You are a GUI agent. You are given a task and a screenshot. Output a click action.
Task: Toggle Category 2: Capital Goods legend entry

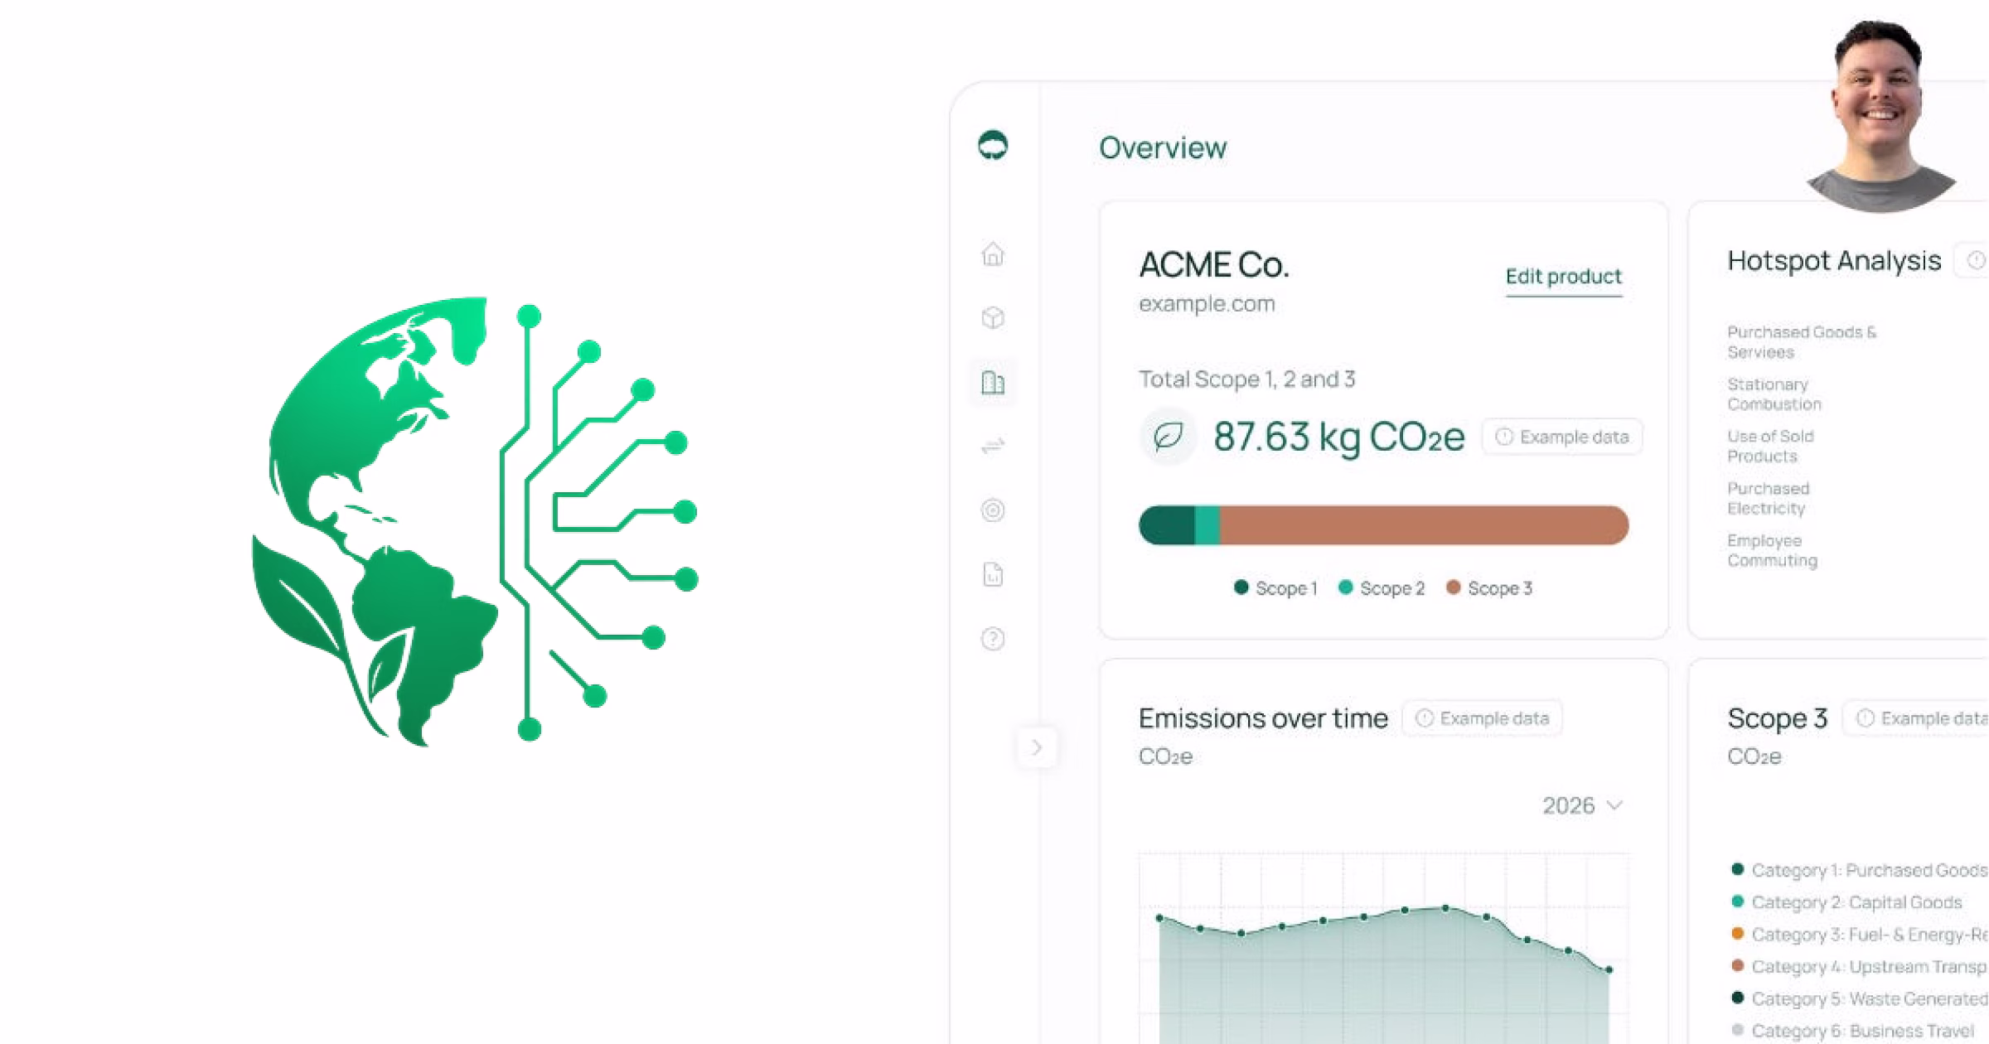[1848, 902]
